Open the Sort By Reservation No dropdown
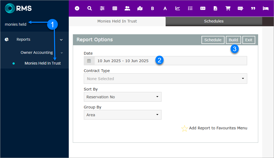The image size is (274, 158). [x=123, y=97]
